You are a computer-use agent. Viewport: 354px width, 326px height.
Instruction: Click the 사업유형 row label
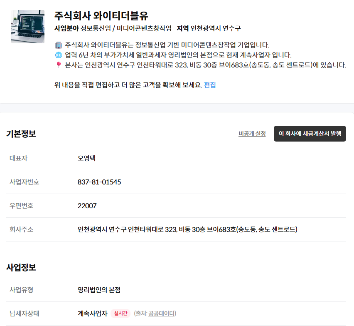[x=22, y=290]
